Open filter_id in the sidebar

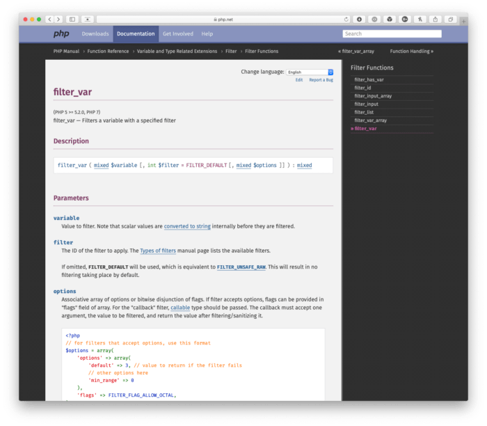362,88
